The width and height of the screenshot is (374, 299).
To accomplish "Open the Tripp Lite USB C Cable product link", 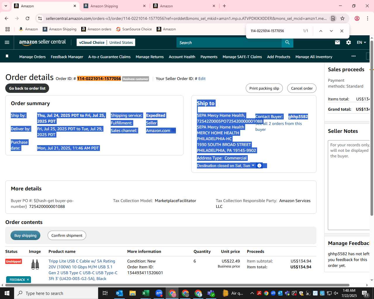I will (x=83, y=270).
